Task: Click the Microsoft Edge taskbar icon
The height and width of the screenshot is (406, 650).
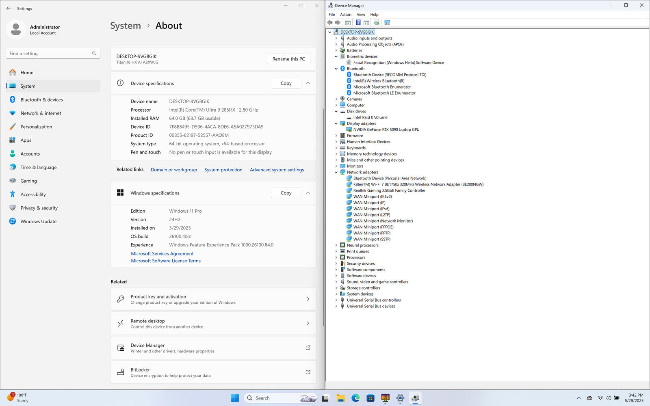Action: [355, 398]
